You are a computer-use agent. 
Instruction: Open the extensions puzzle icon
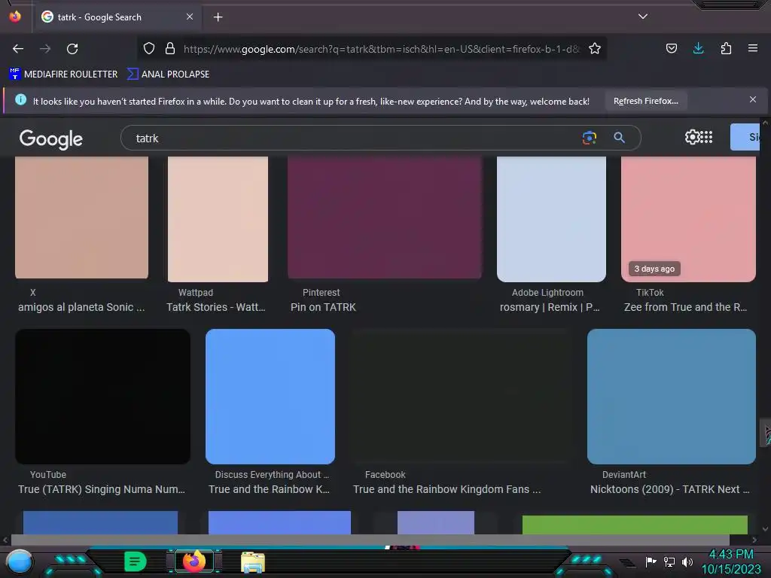[x=726, y=48]
